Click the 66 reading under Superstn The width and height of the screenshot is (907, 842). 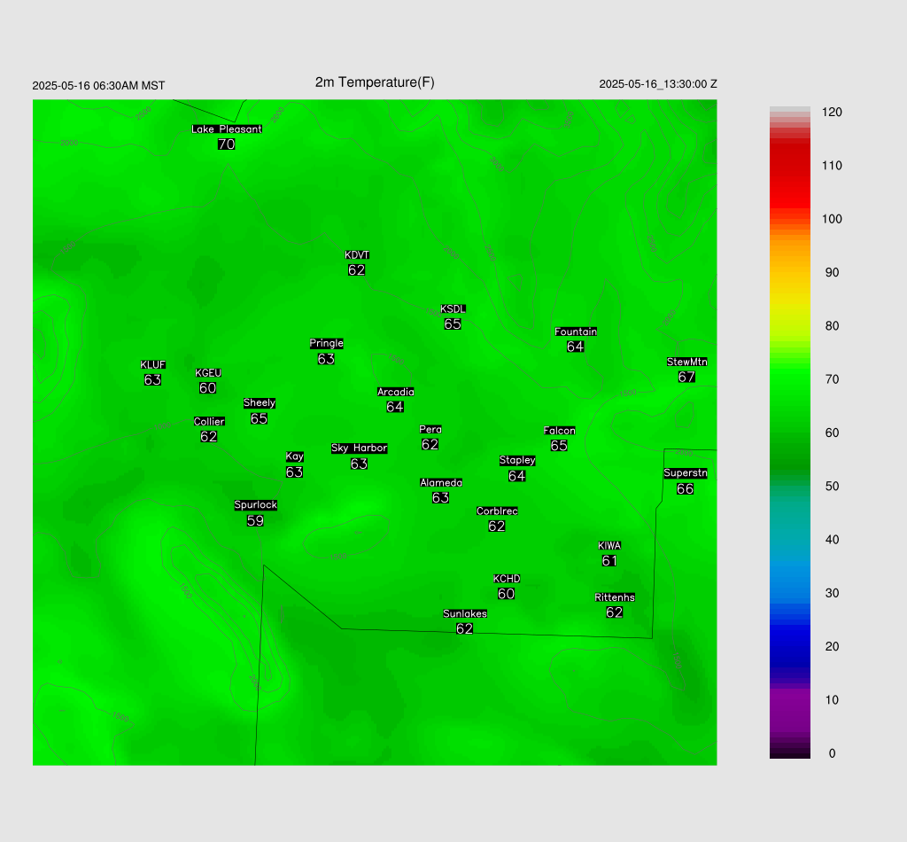[685, 489]
